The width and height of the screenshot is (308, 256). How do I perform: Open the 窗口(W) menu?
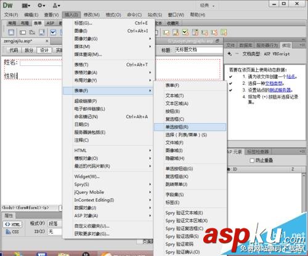coord(176,15)
